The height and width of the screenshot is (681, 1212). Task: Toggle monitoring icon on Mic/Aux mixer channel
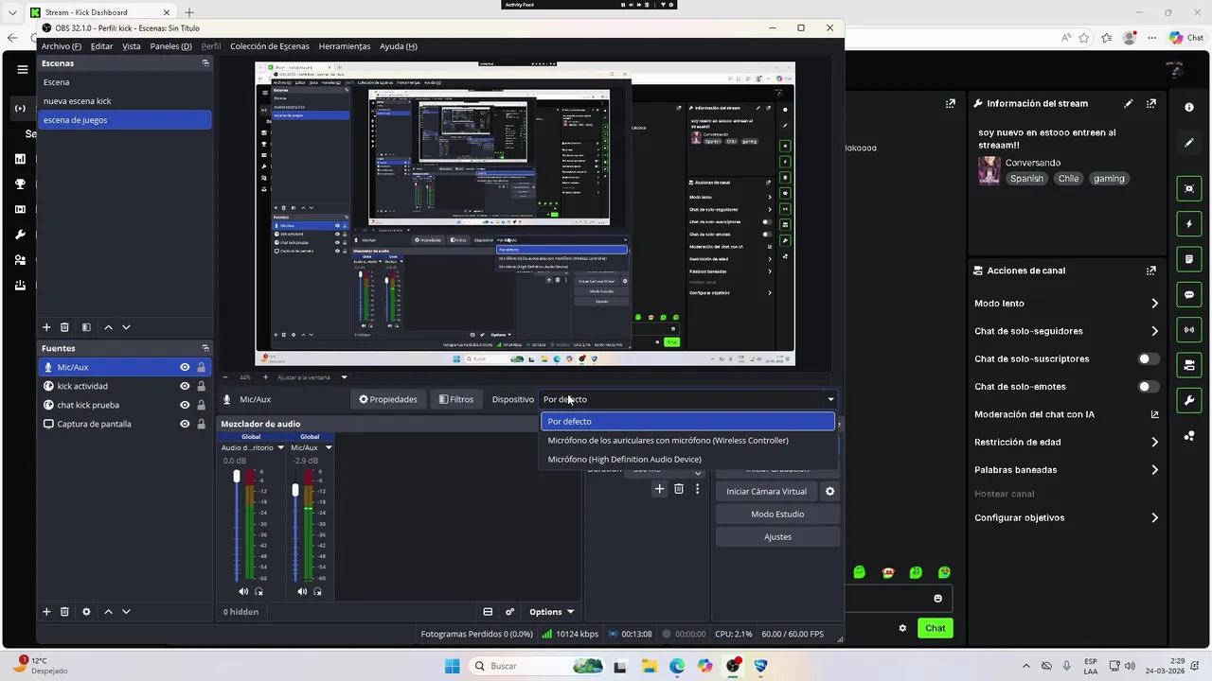pos(317,592)
